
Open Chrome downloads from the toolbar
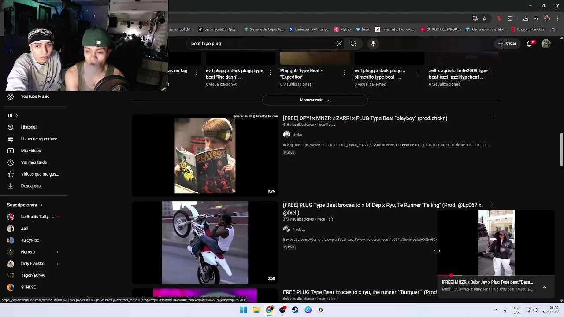click(x=526, y=18)
